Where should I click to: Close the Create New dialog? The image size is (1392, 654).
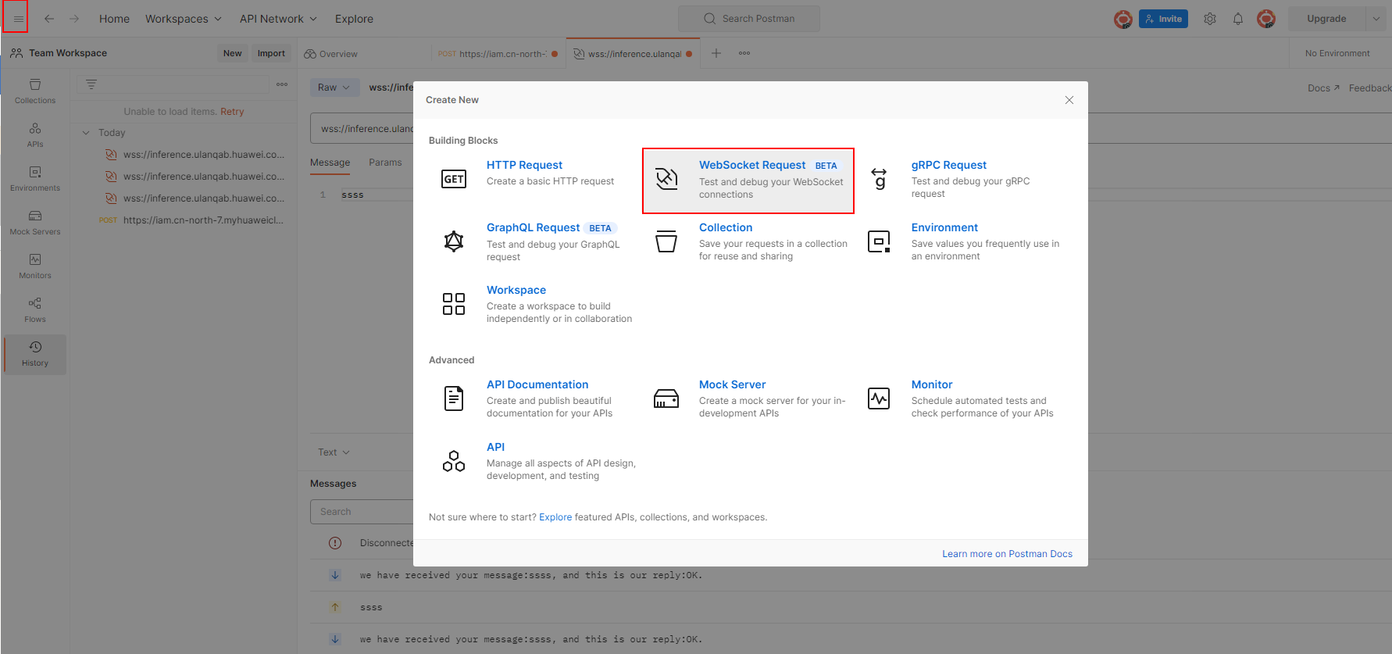point(1069,100)
